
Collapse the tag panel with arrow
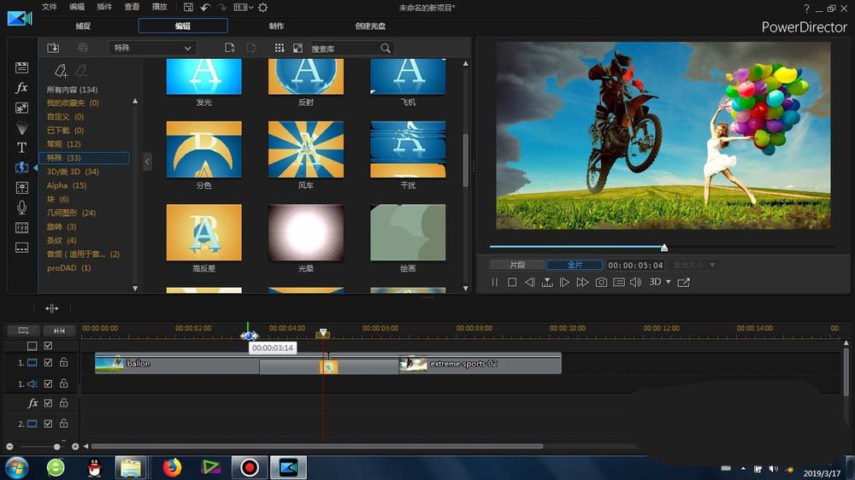(x=147, y=161)
